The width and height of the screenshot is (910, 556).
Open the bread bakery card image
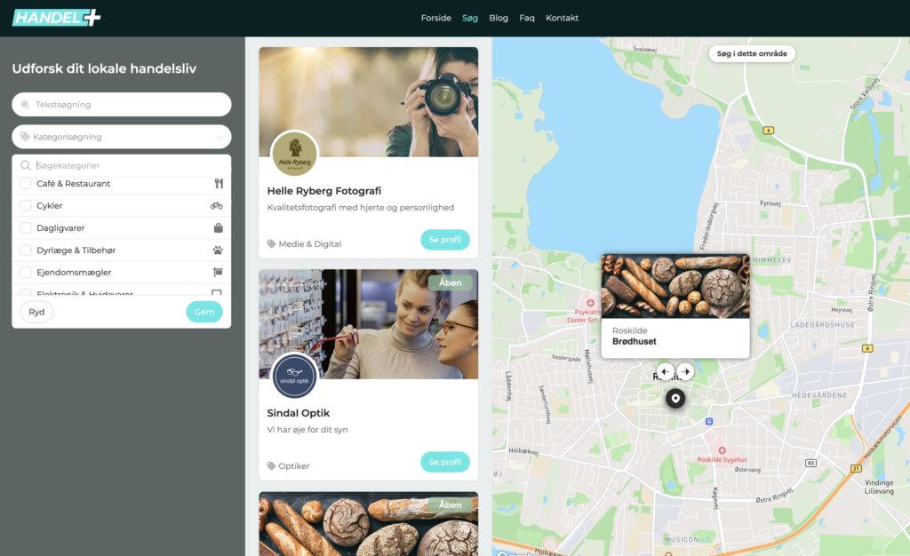click(x=369, y=524)
